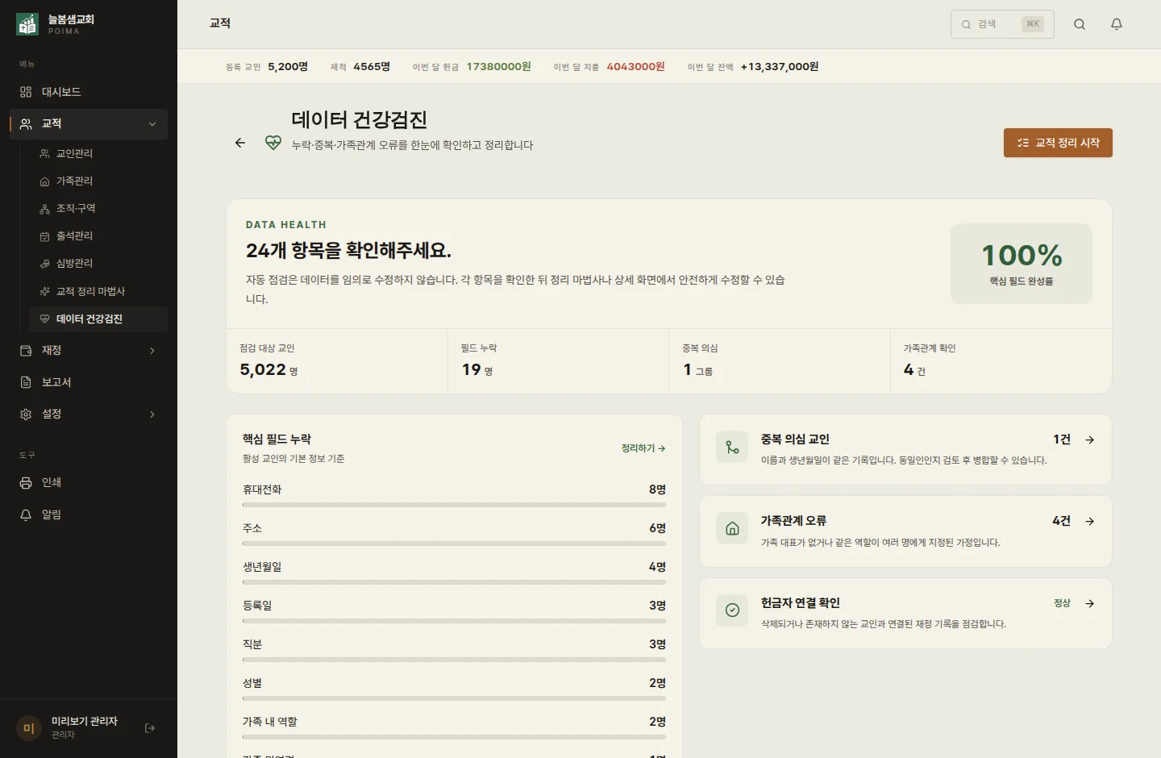
Task: Open 대시보드 in the sidebar
Action: [x=89, y=92]
